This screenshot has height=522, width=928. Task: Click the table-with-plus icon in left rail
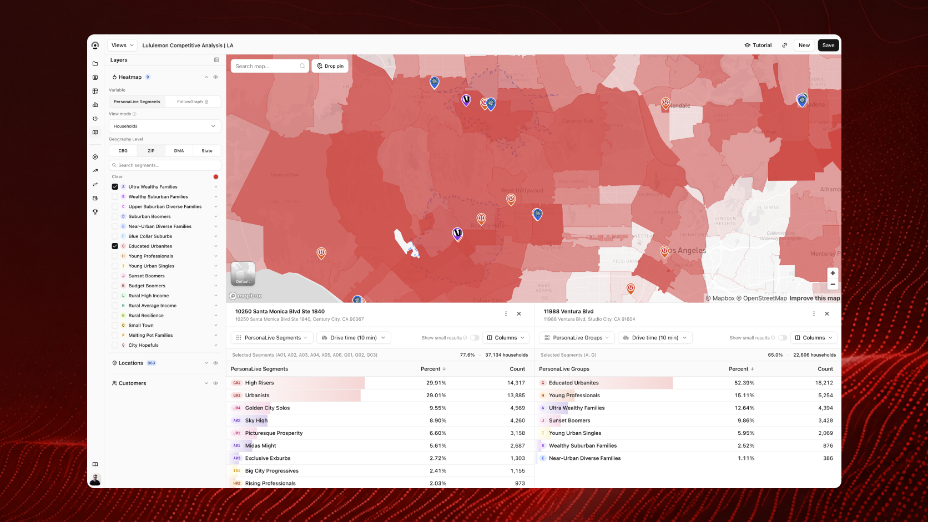95,91
